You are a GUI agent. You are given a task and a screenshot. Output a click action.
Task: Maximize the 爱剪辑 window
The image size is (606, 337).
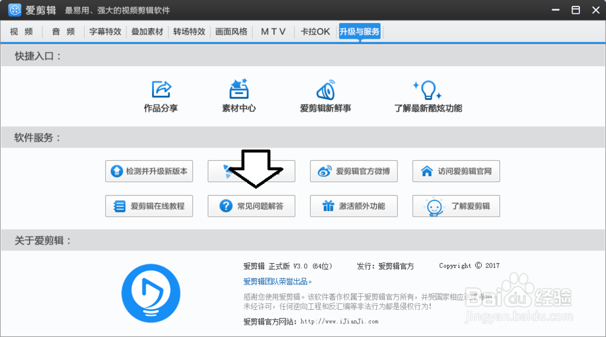tap(576, 10)
